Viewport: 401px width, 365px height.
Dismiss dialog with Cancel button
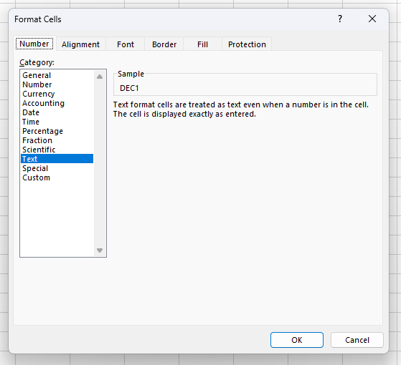[x=357, y=340]
